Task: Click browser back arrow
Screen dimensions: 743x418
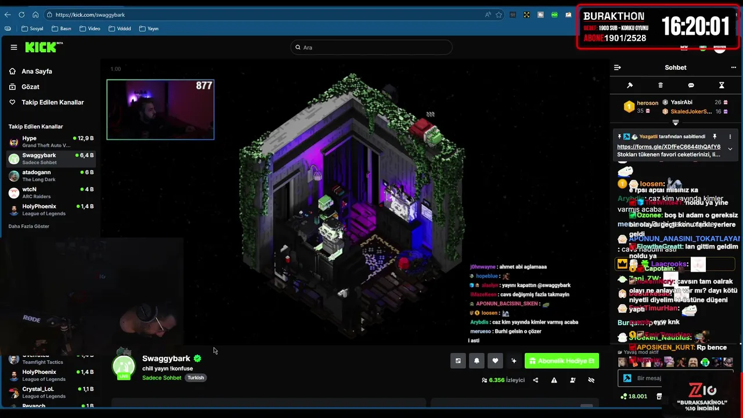Action: coord(8,15)
